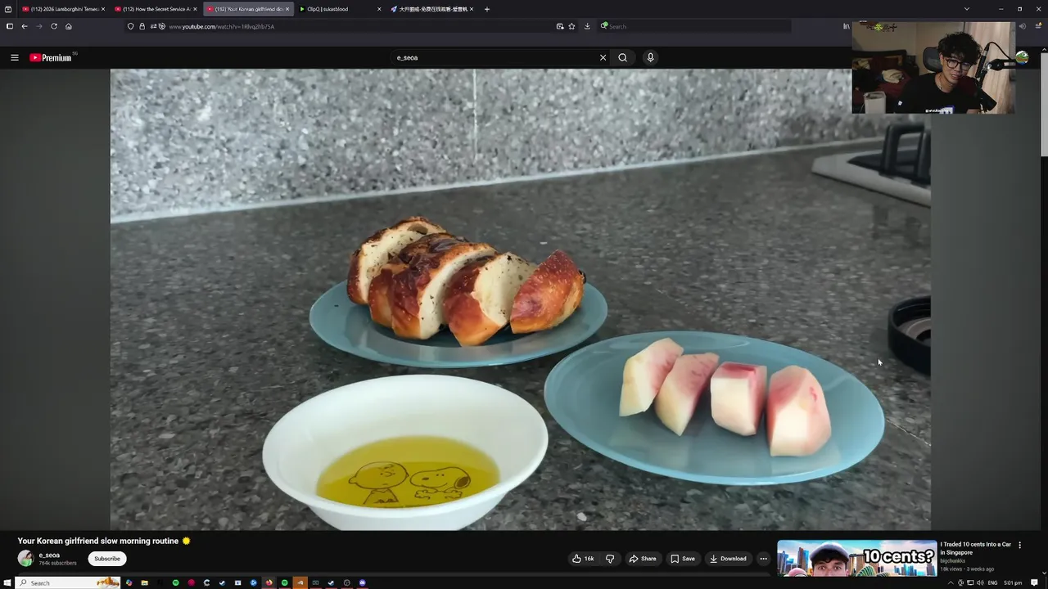1048x589 pixels.
Task: Save video to a playlist
Action: (x=683, y=559)
